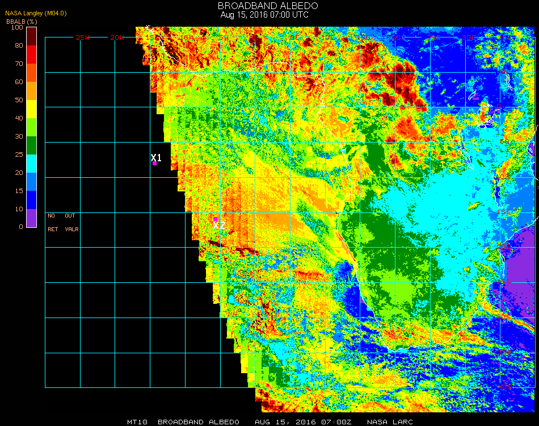Click the '25E' longitude label

[434, 37]
